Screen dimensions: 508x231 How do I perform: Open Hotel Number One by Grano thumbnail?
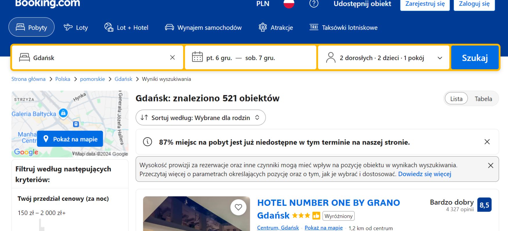click(196, 214)
